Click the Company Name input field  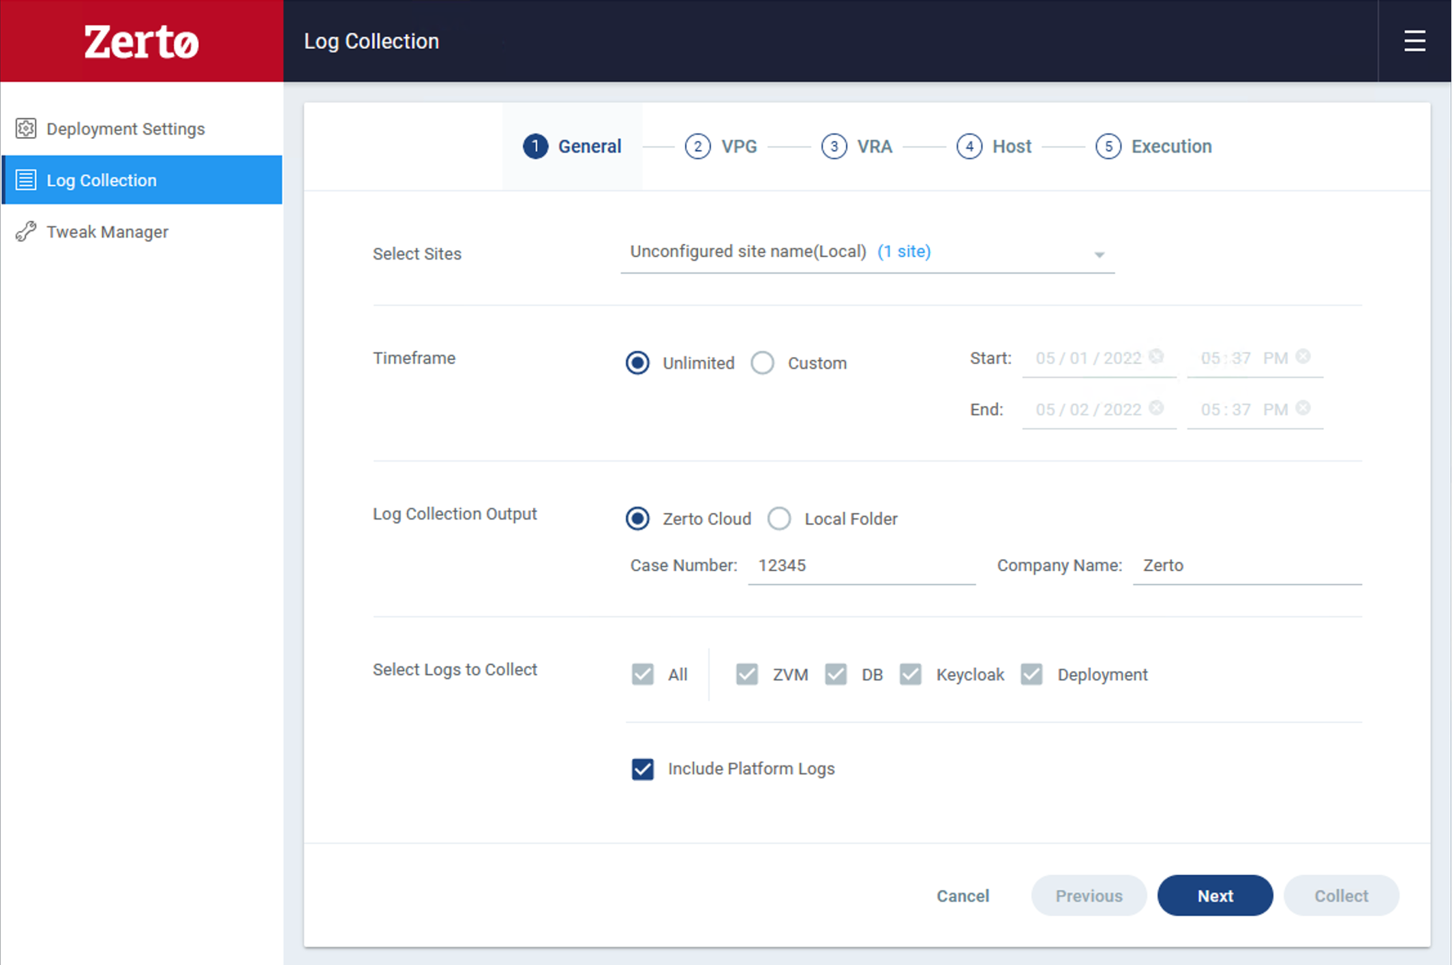pyautogui.click(x=1247, y=566)
